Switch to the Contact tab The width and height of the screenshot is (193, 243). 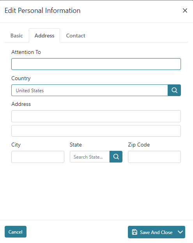[76, 36]
